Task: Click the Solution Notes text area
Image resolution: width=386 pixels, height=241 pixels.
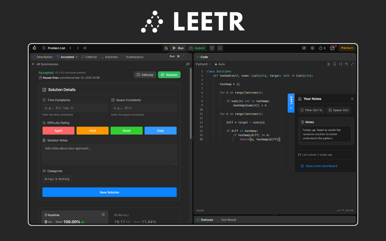Action: pos(109,154)
